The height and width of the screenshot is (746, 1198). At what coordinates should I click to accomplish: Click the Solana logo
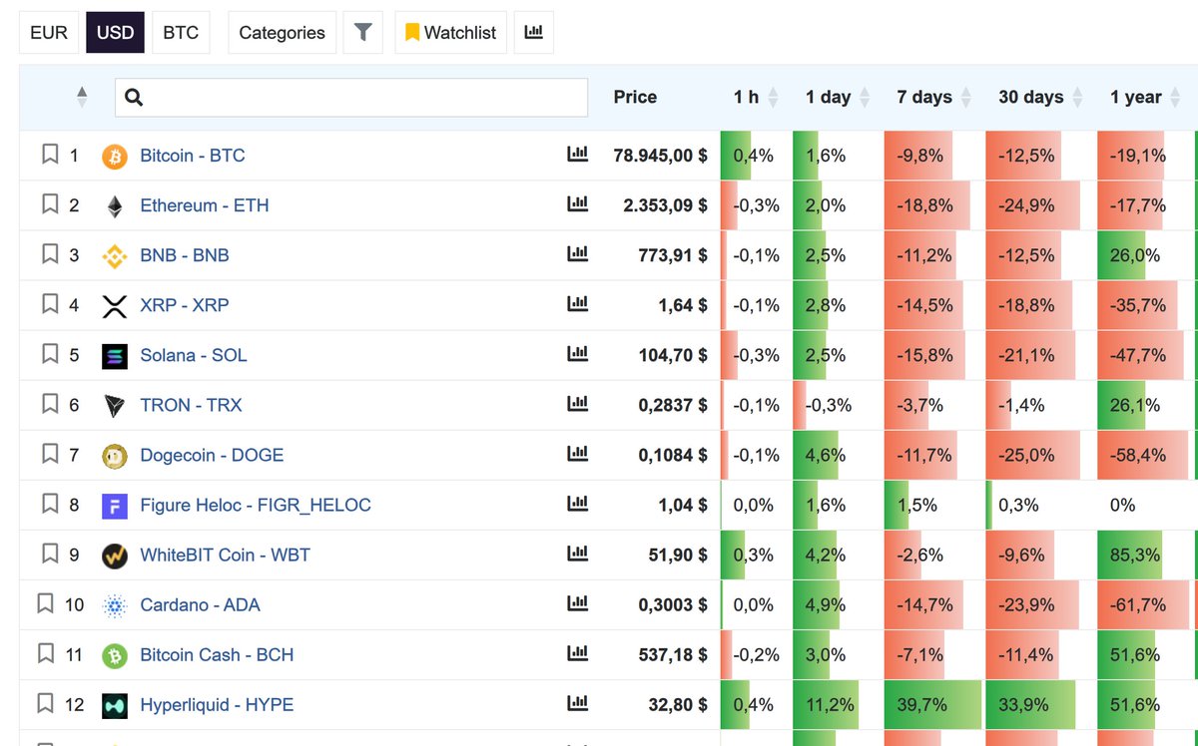[x=115, y=356]
